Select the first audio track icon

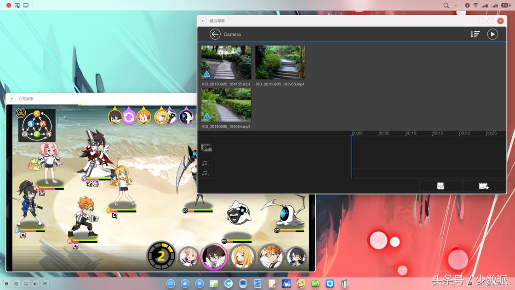205,163
